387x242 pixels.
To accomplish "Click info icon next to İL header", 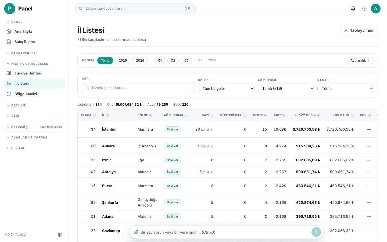I will coord(107,115).
